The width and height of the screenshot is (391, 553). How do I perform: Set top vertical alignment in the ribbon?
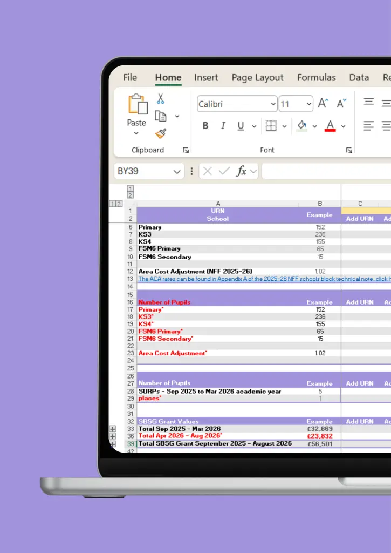pyautogui.click(x=369, y=102)
